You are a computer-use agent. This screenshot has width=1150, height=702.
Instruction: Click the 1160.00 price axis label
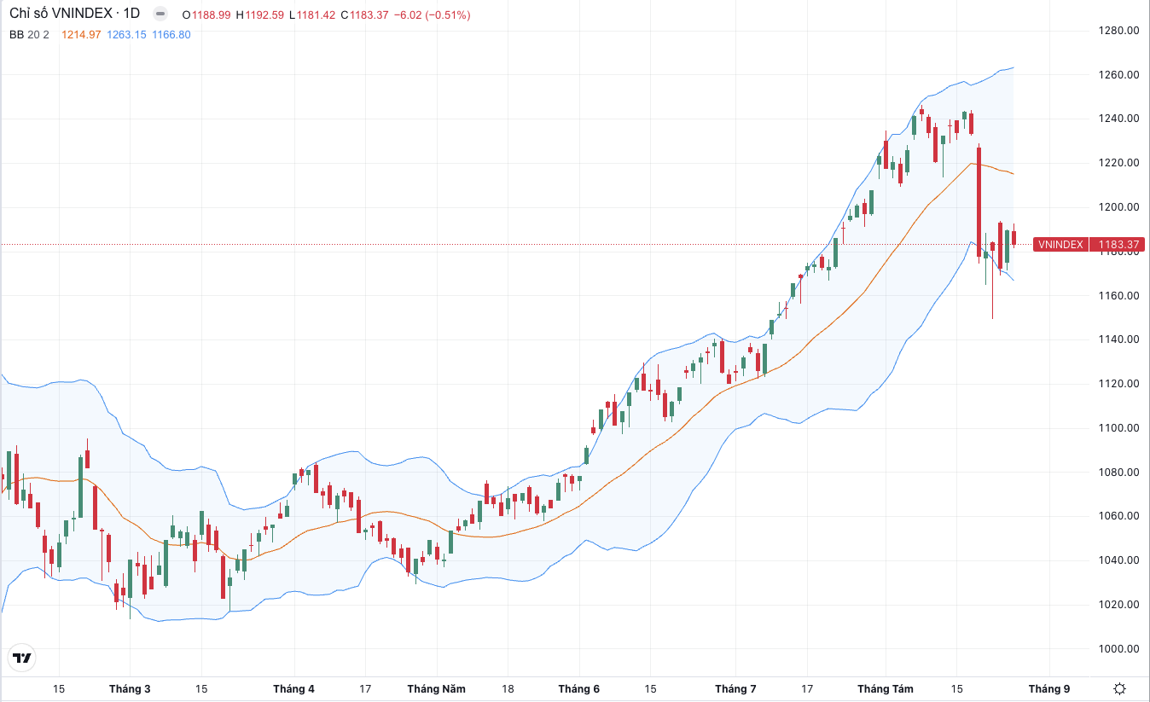point(1119,296)
